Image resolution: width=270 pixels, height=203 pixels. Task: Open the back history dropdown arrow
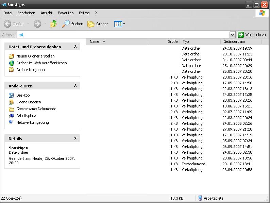(28, 24)
